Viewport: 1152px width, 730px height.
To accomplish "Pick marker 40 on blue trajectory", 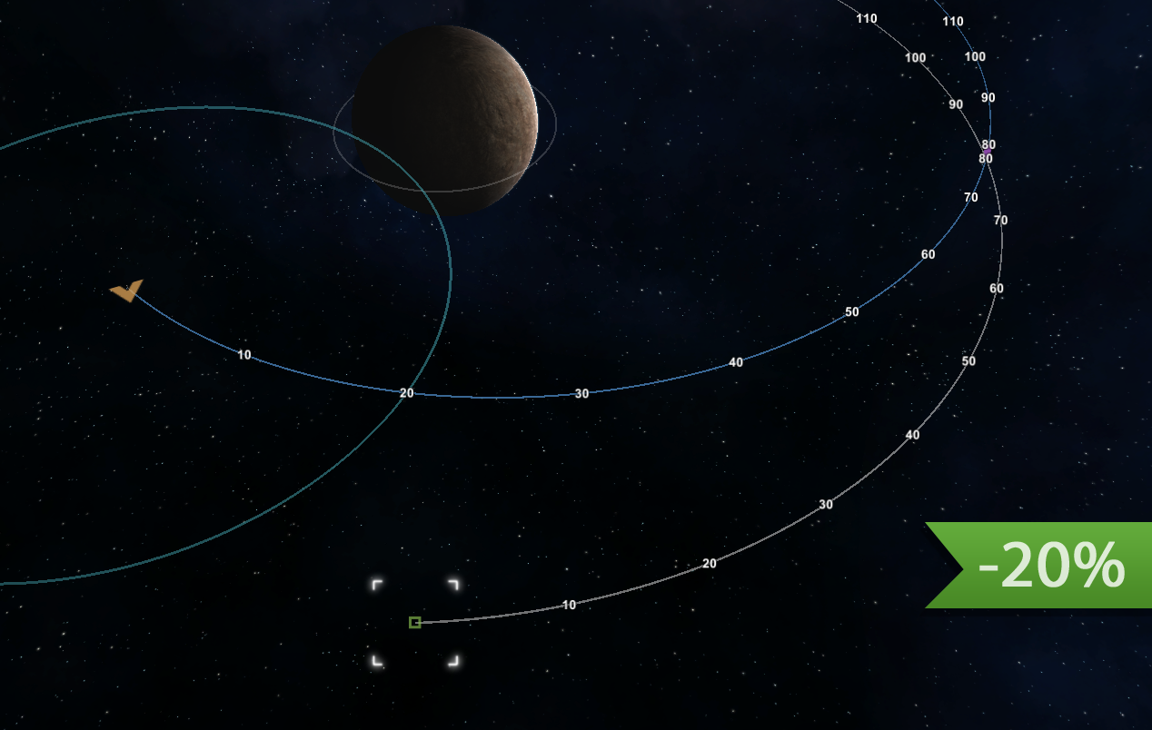I will pyautogui.click(x=736, y=363).
